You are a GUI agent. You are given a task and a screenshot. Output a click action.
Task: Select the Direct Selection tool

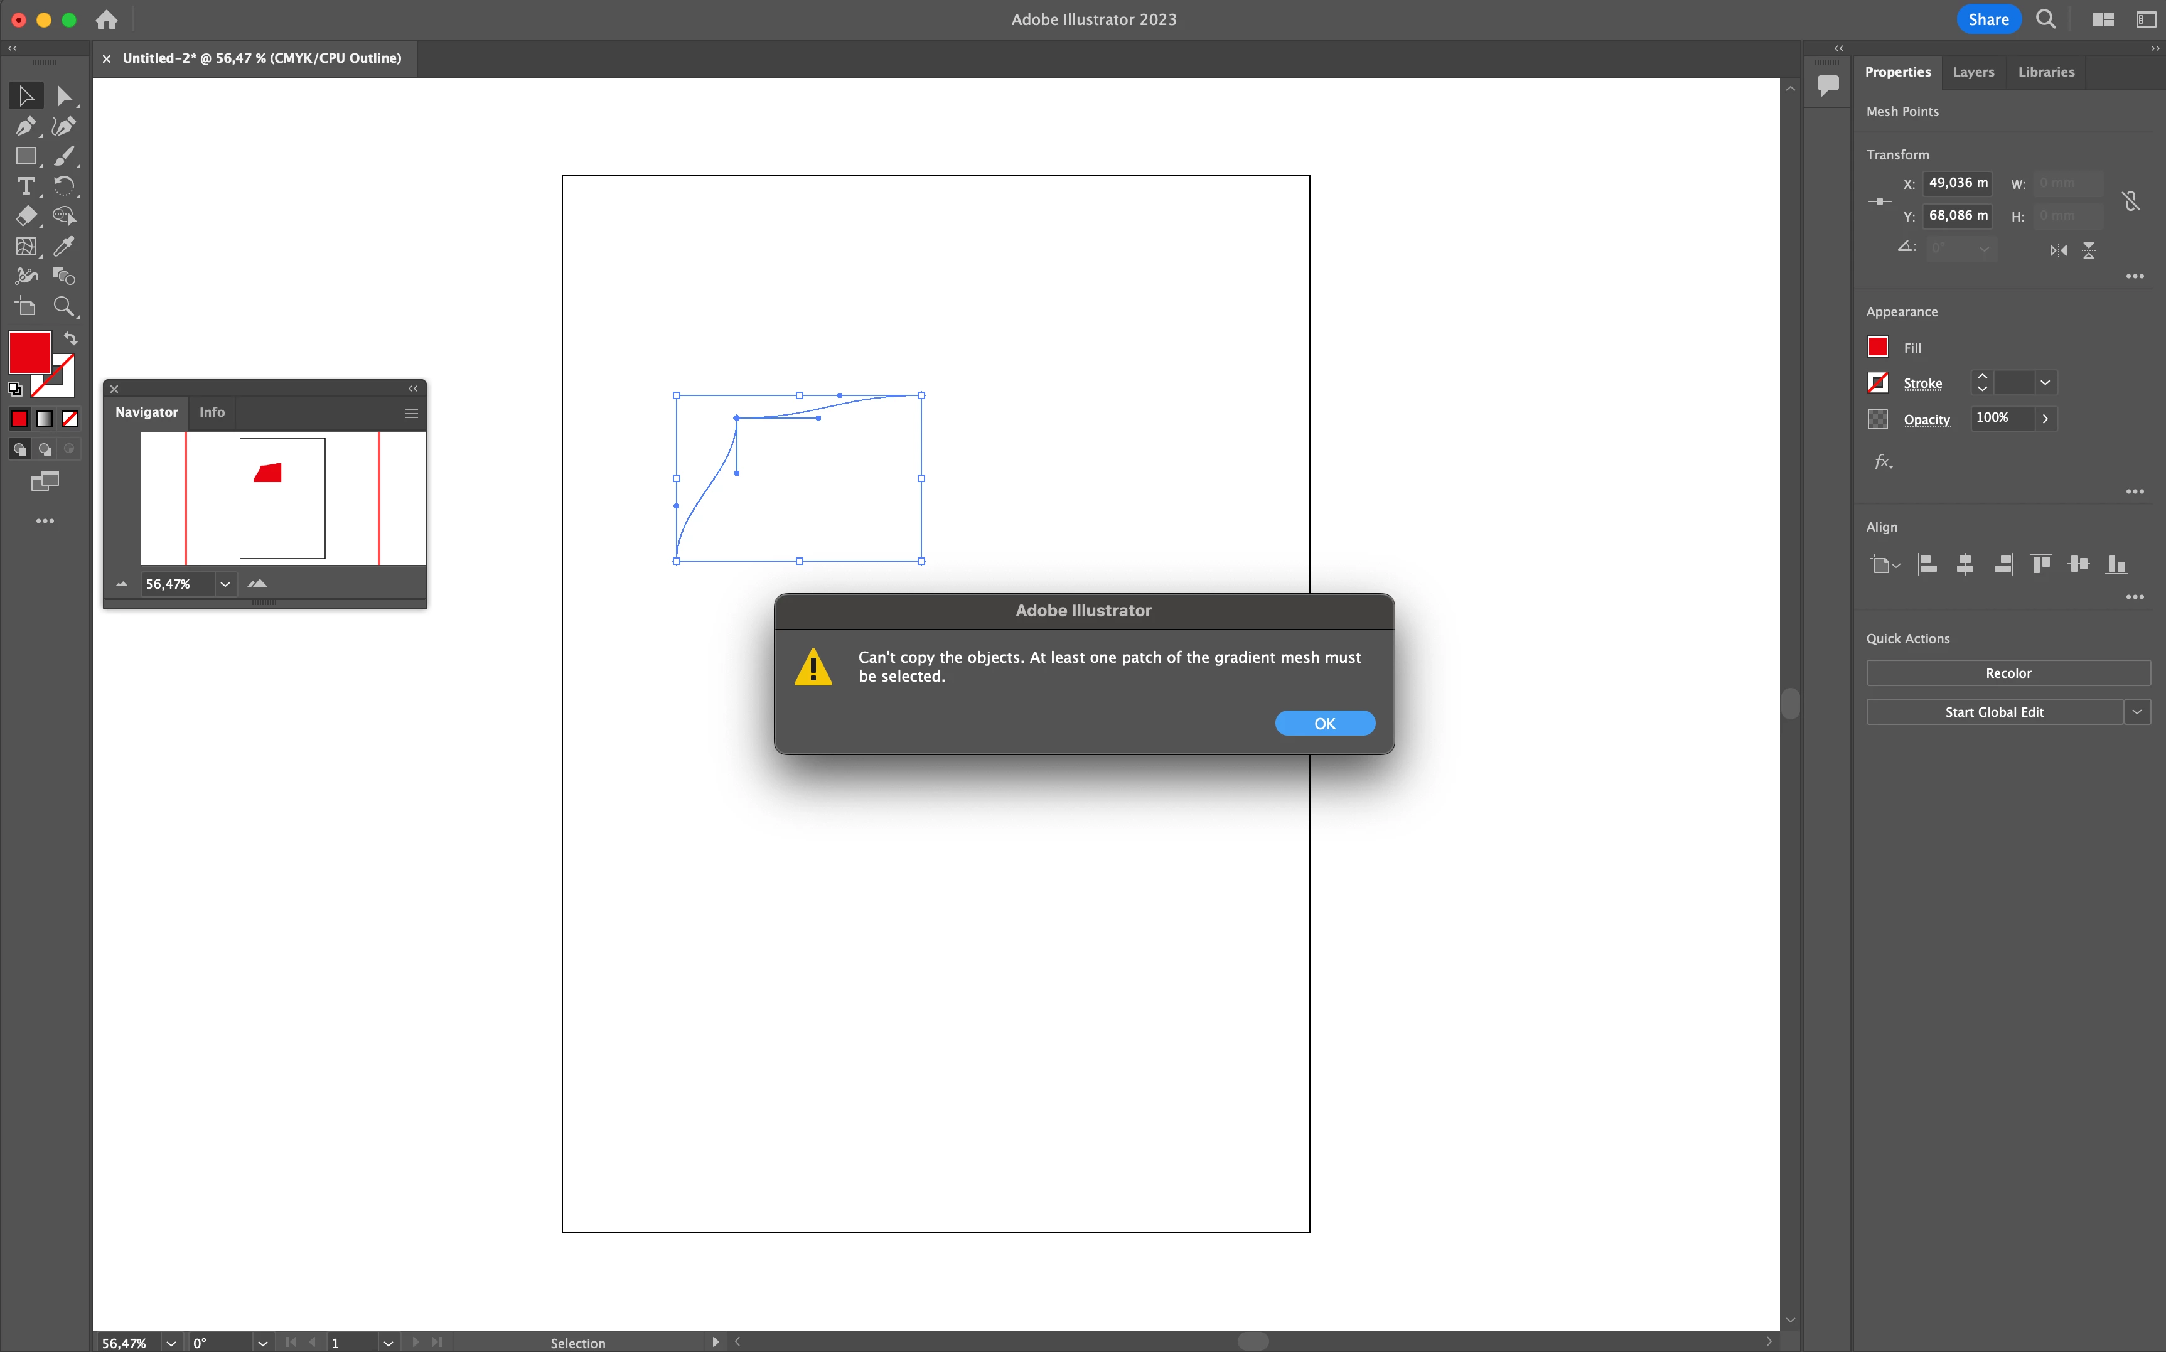point(63,95)
